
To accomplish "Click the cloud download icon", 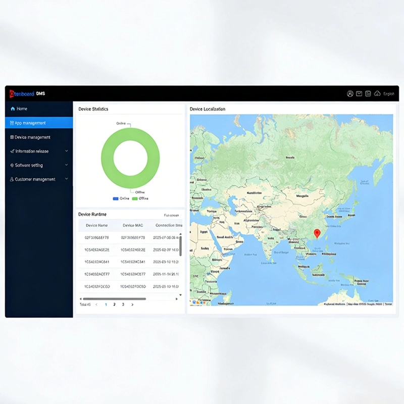I will (x=377, y=94).
